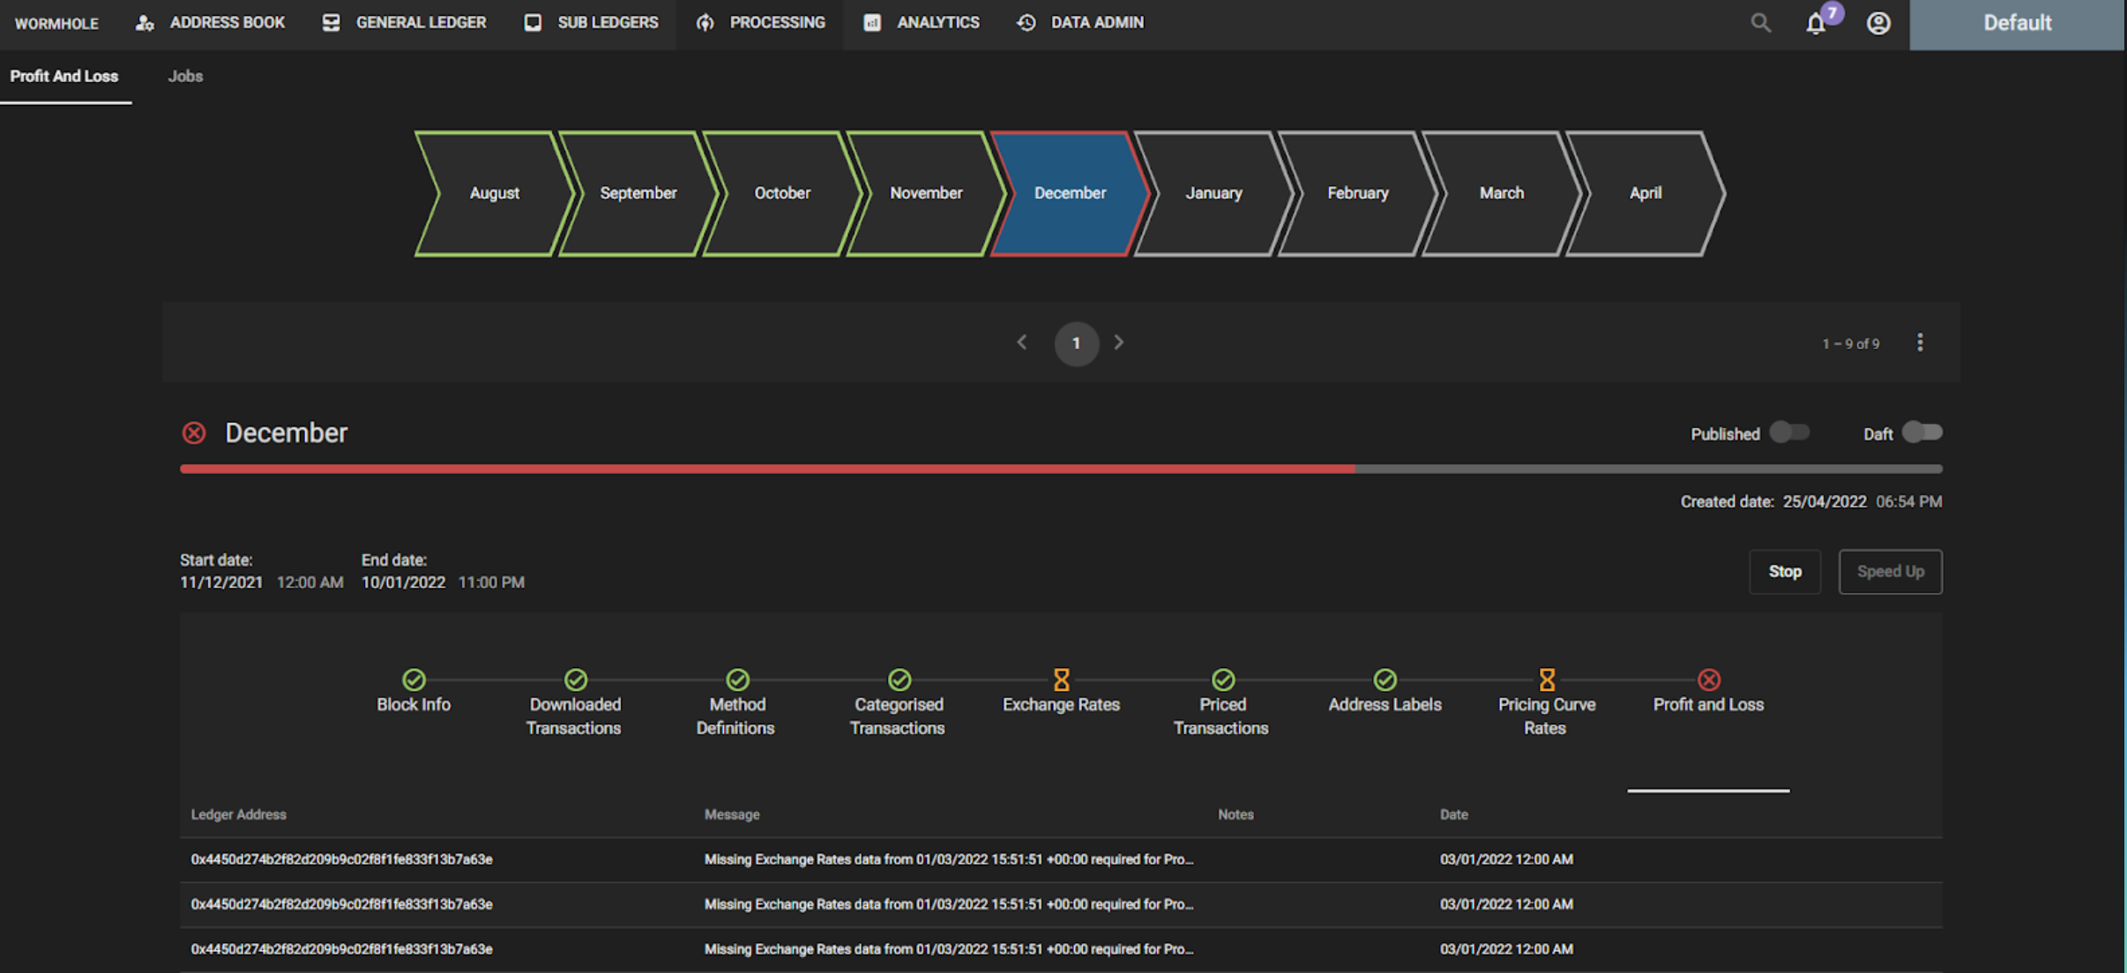This screenshot has height=973, width=2127.
Task: Sort by Notes column header
Action: point(1235,814)
